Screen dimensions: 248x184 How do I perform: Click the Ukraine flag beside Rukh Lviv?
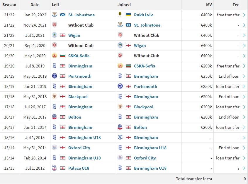pyautogui.click(x=128, y=15)
